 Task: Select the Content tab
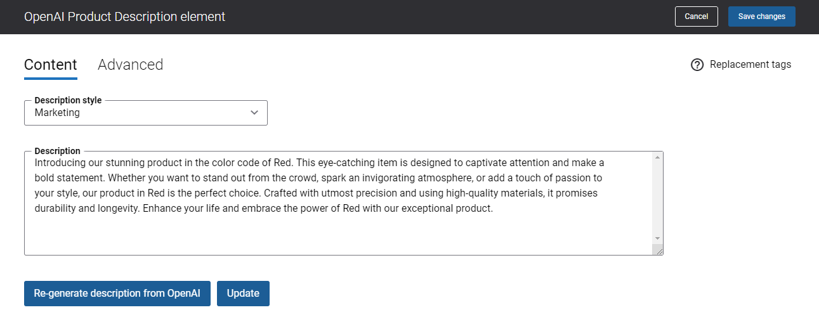pos(51,65)
